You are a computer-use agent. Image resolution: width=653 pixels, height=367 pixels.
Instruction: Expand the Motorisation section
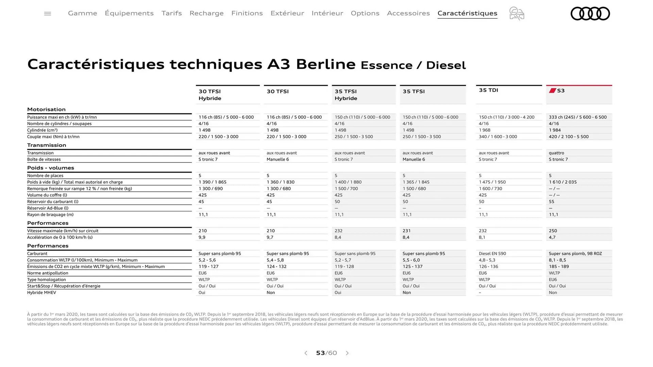point(47,109)
